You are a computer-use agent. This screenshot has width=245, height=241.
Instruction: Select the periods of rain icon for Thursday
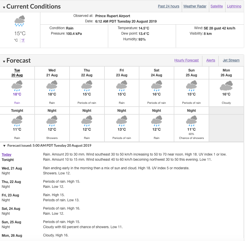click(87, 85)
